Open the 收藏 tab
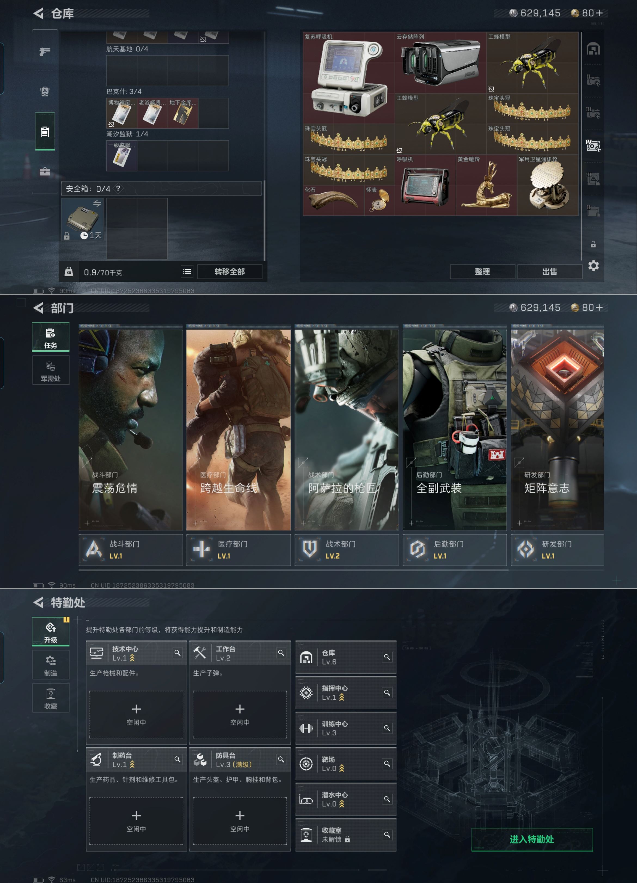This screenshot has width=637, height=883. (x=51, y=698)
